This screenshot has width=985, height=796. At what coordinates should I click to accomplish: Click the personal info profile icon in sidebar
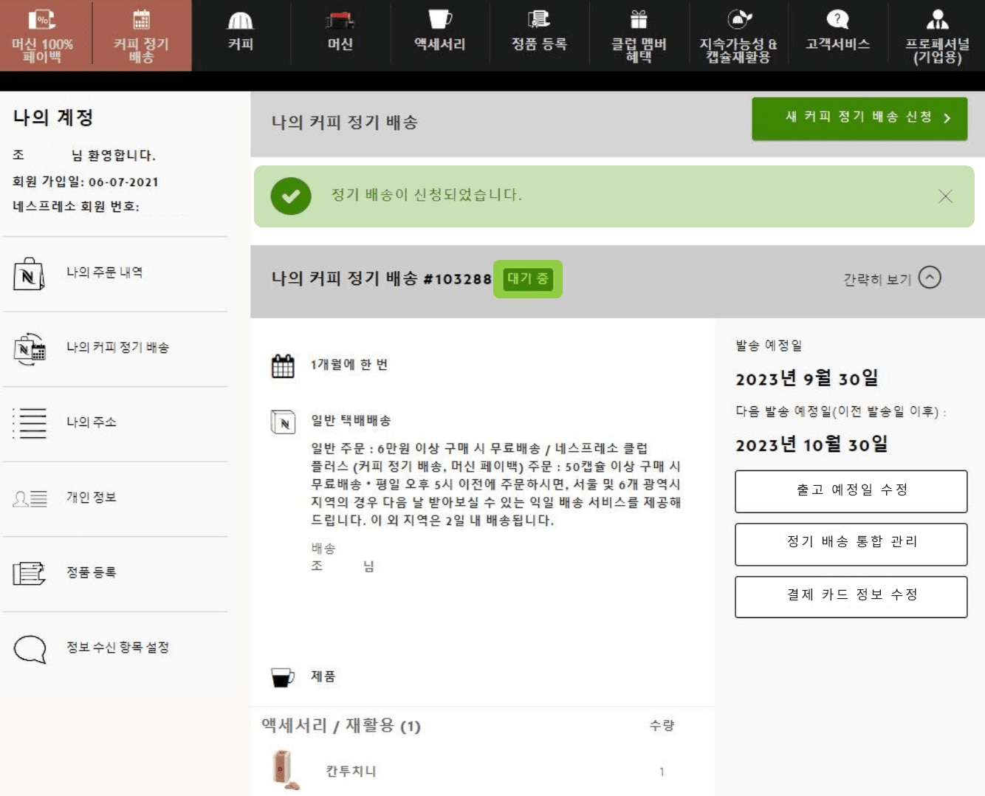(x=30, y=498)
